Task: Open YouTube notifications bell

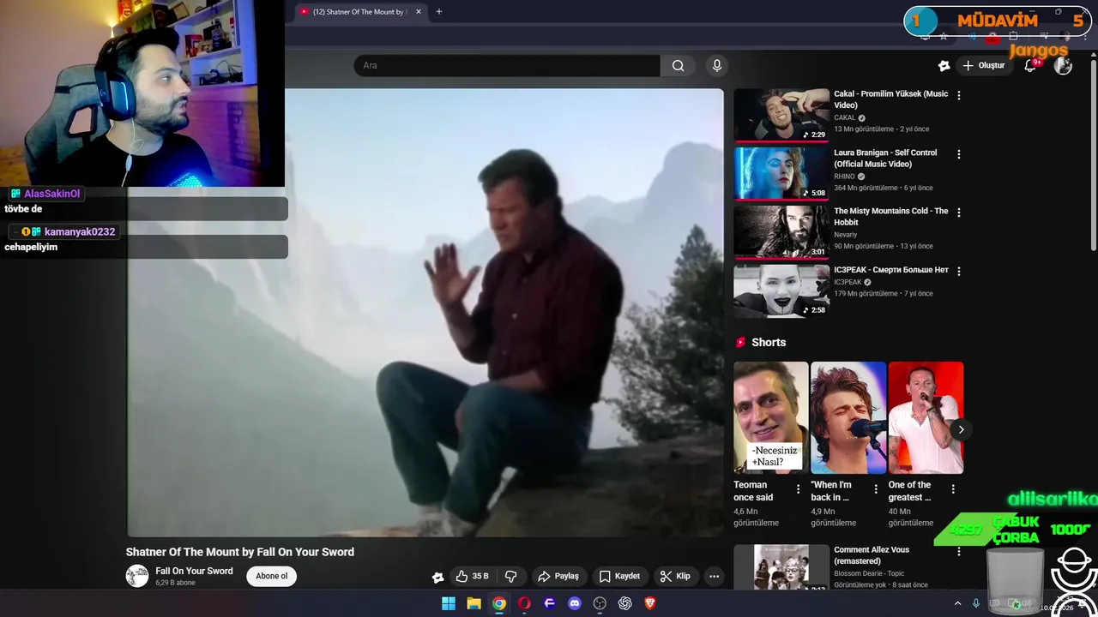Action: tap(1030, 65)
